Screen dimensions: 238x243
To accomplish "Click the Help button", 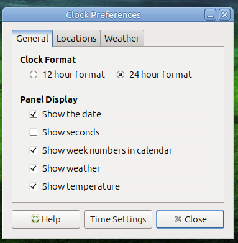I will (46, 219).
